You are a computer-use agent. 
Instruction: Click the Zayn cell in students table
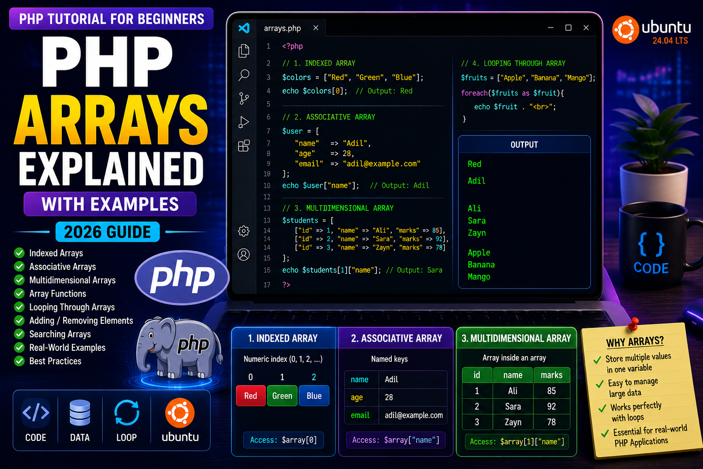click(x=513, y=422)
